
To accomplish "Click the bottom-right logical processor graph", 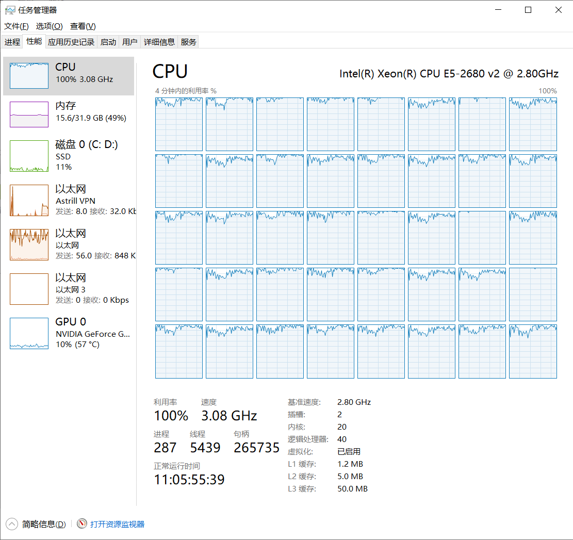I will [x=533, y=351].
